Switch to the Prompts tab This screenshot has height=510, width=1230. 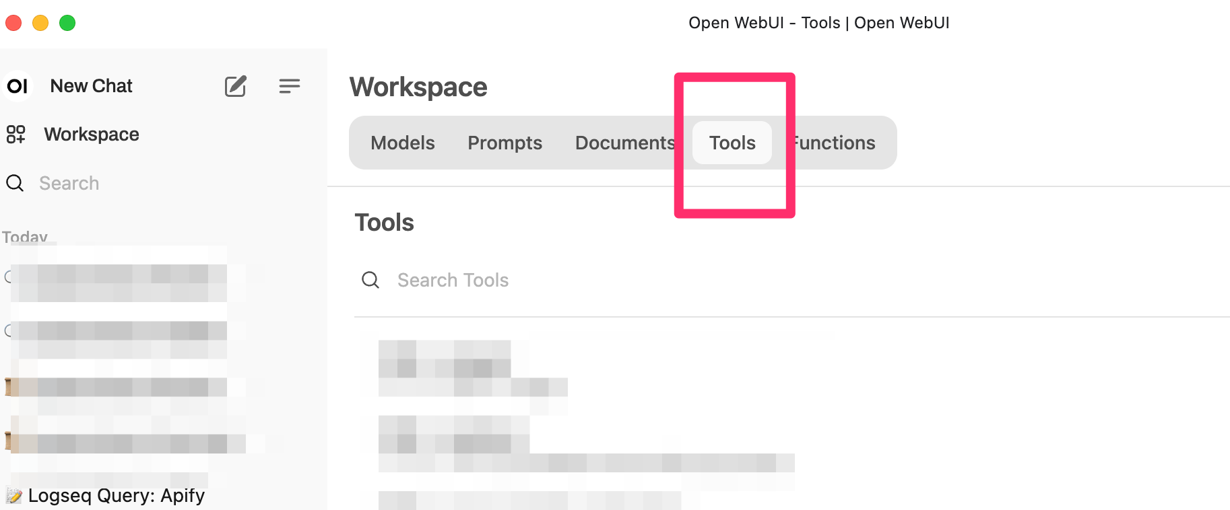[505, 143]
